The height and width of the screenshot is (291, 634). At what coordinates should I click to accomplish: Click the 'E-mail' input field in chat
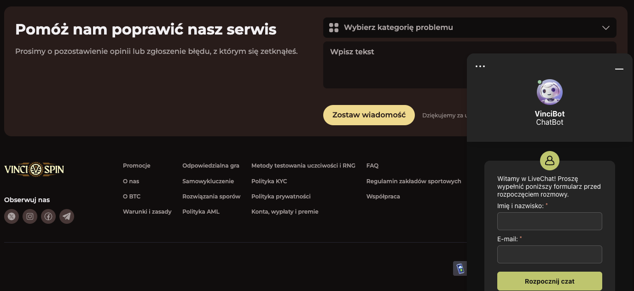point(549,254)
